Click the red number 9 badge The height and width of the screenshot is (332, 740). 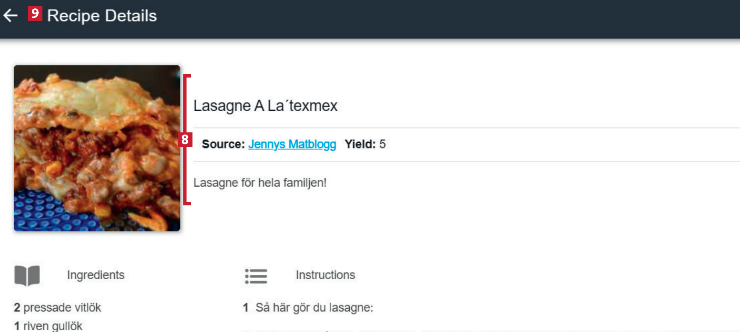[x=35, y=14]
